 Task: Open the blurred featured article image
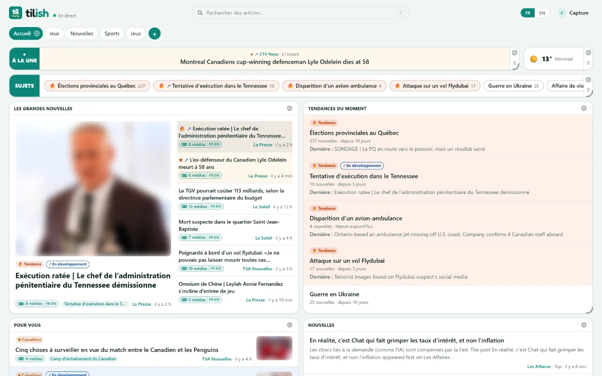(x=93, y=189)
